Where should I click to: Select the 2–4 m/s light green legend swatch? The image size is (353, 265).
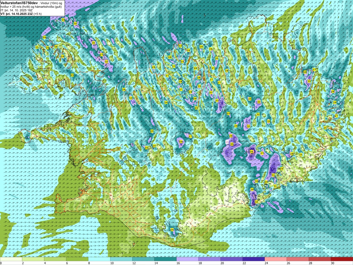pos(33,259)
